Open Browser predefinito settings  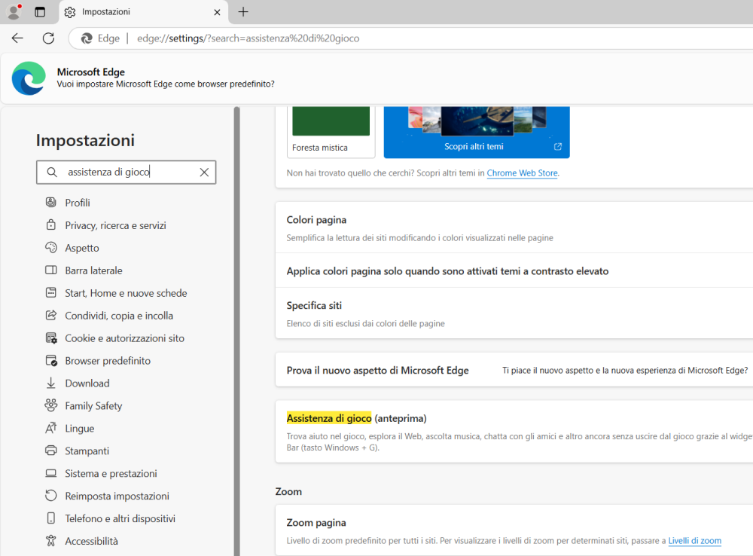coord(108,361)
